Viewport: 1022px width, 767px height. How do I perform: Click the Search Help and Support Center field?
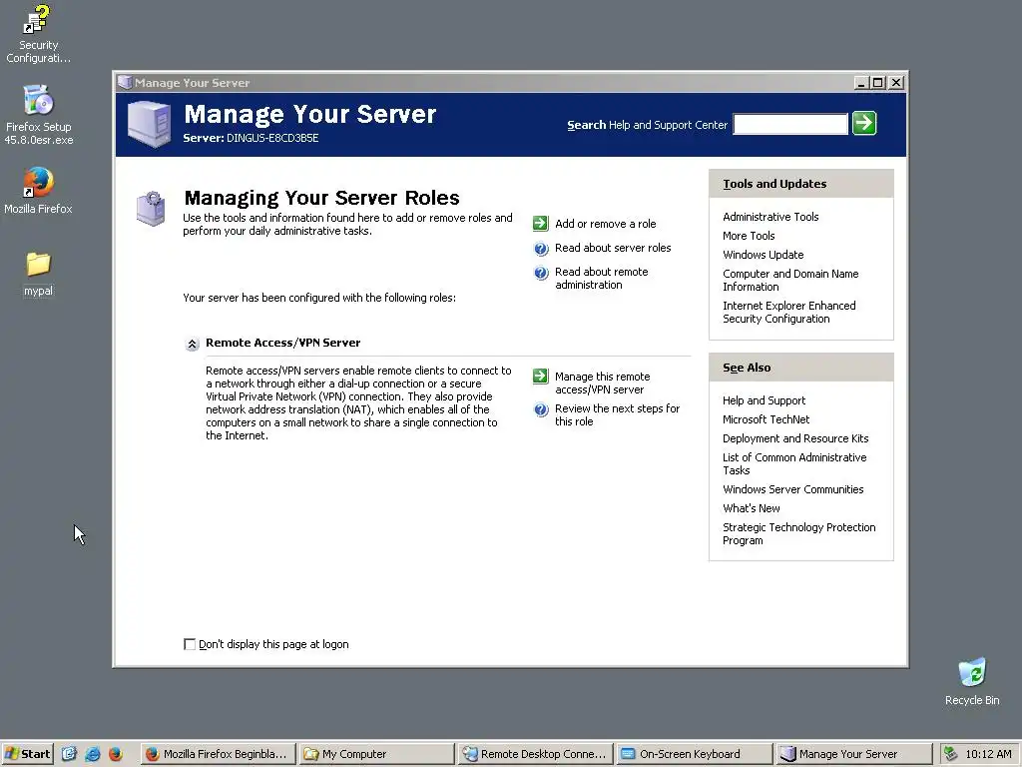tap(790, 124)
